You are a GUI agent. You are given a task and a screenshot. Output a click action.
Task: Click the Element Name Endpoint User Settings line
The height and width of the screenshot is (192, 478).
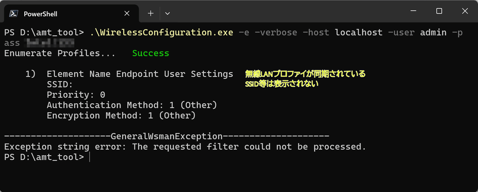click(x=140, y=74)
